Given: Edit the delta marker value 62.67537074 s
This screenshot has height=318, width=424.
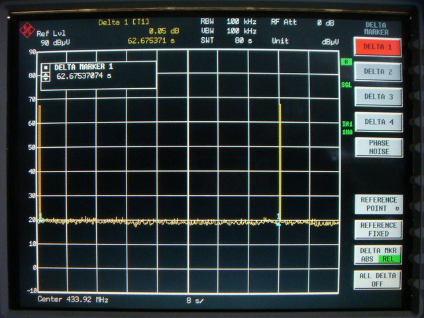Looking at the screenshot, I should pos(84,76).
